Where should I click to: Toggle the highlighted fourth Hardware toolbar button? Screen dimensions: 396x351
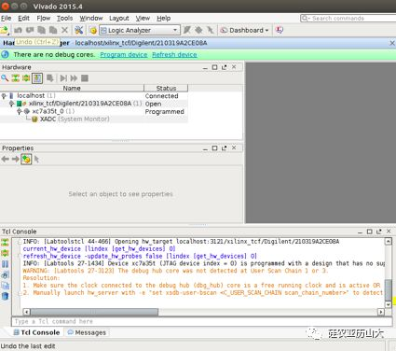(x=37, y=78)
